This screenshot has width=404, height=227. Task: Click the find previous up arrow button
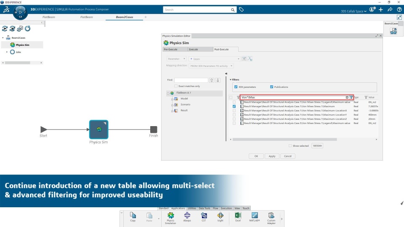point(212,80)
